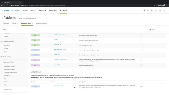This screenshot has width=169, height=95.
Task: Select Tag in sidebar
Action: coord(5,85)
